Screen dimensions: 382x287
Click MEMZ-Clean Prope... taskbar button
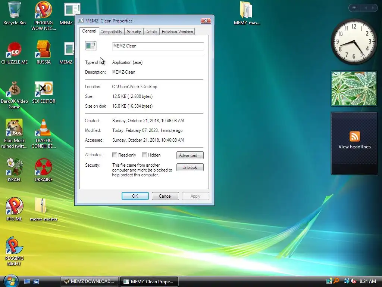(x=149, y=281)
